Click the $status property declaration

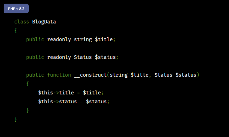coord(105,57)
